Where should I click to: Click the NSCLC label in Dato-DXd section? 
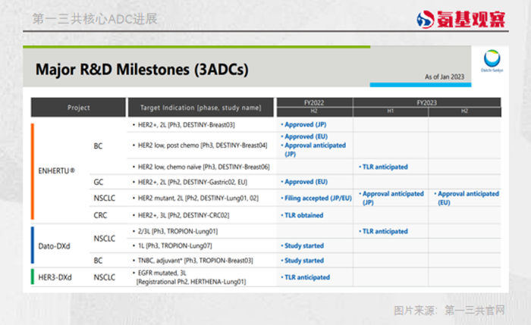click(x=105, y=239)
